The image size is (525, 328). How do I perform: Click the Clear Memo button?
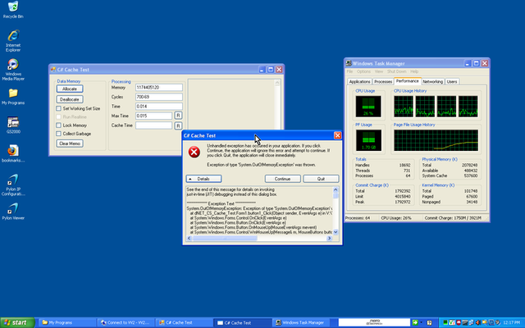(x=70, y=143)
